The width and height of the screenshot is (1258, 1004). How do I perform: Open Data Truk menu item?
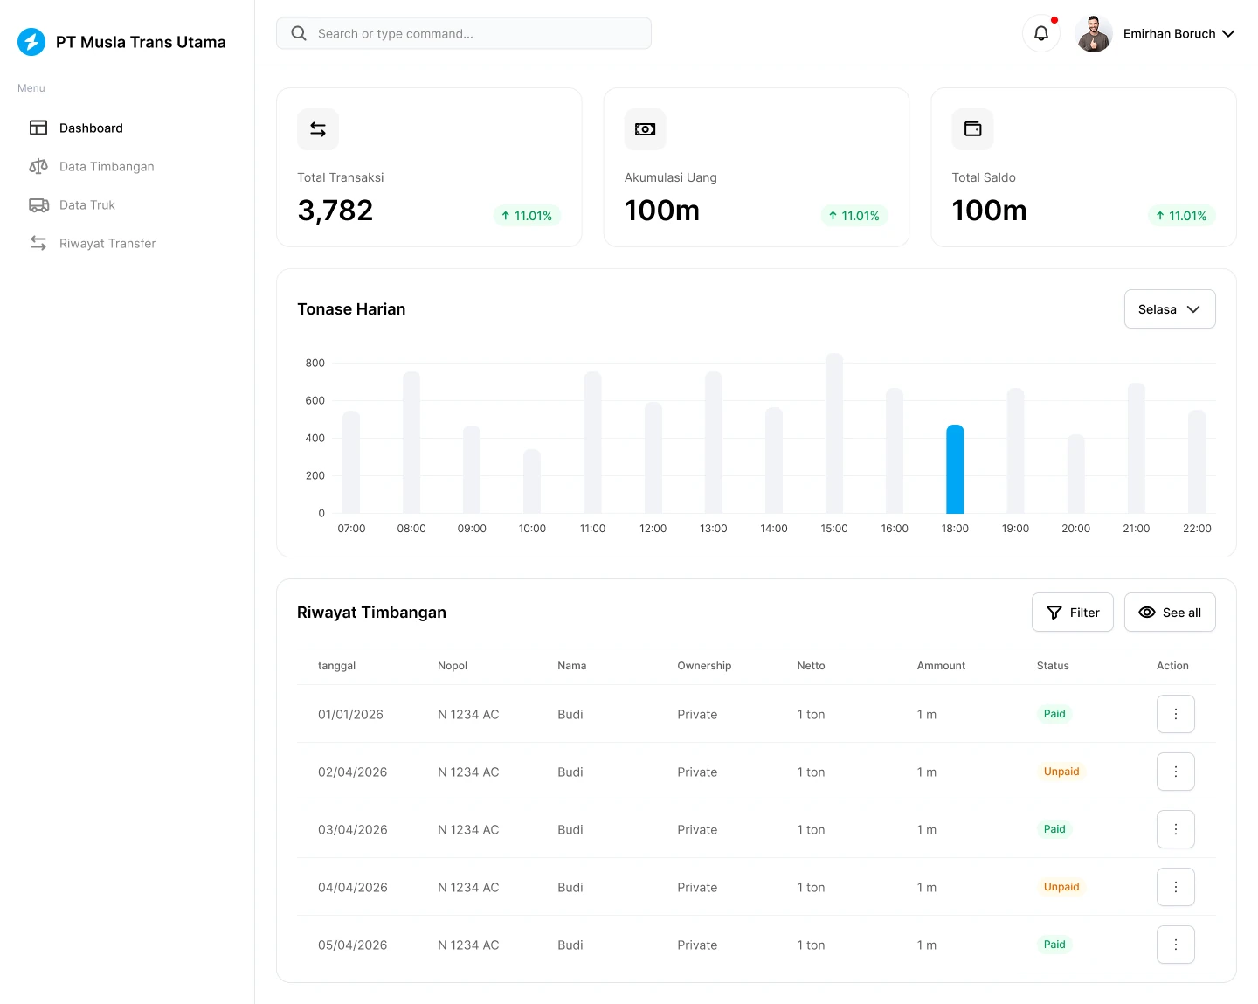pyautogui.click(x=87, y=204)
